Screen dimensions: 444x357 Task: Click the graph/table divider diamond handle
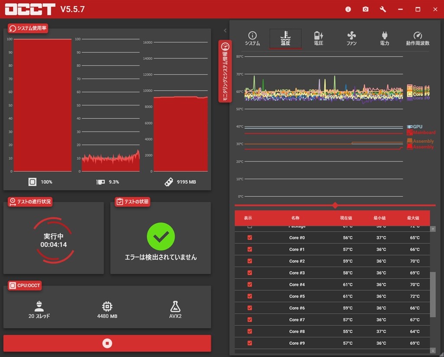pos(335,205)
